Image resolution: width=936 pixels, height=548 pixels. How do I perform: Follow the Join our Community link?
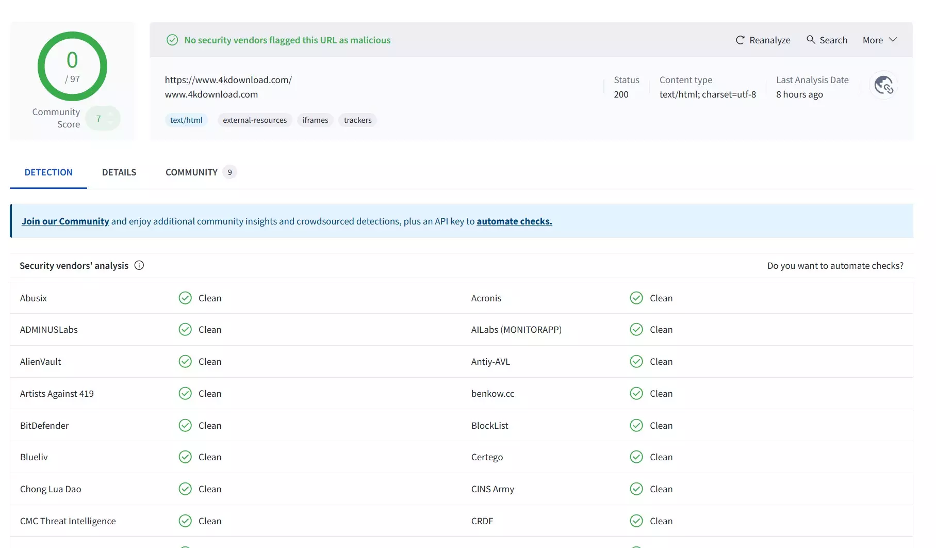pos(65,221)
